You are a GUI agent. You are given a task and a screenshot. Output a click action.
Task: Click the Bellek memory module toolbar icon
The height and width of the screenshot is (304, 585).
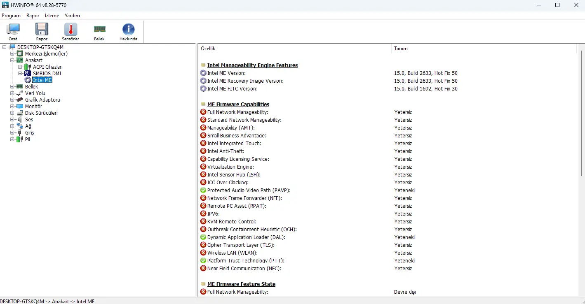click(x=99, y=30)
